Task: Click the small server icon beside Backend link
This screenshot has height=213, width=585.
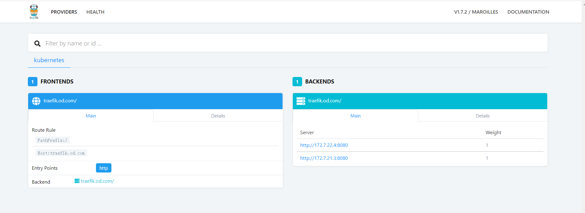Action: (x=77, y=181)
